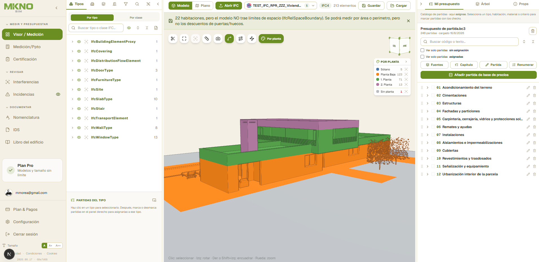Viewport: 539px width, 262px height.
Task: Expand chapter 04 Fachadas y particiones
Action: pos(428,111)
